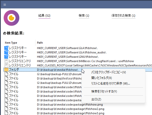Select path D:\b\backup\b\faq\first\ico\ffdsho

point(59,78)
